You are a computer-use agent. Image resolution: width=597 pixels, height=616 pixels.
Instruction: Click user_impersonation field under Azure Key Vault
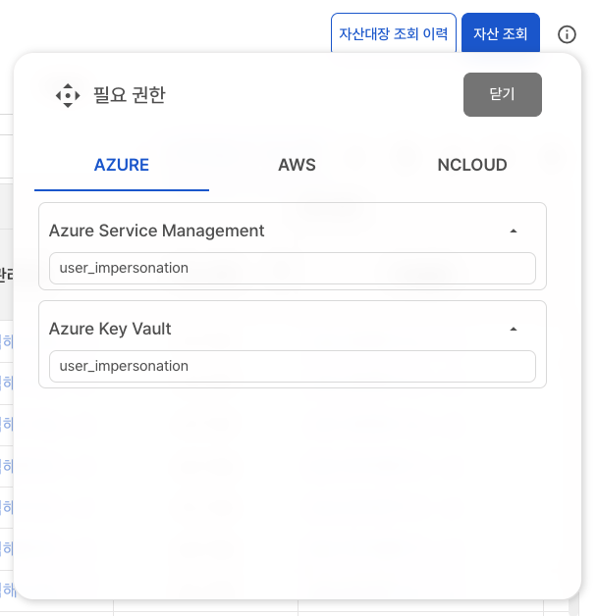[x=292, y=366]
